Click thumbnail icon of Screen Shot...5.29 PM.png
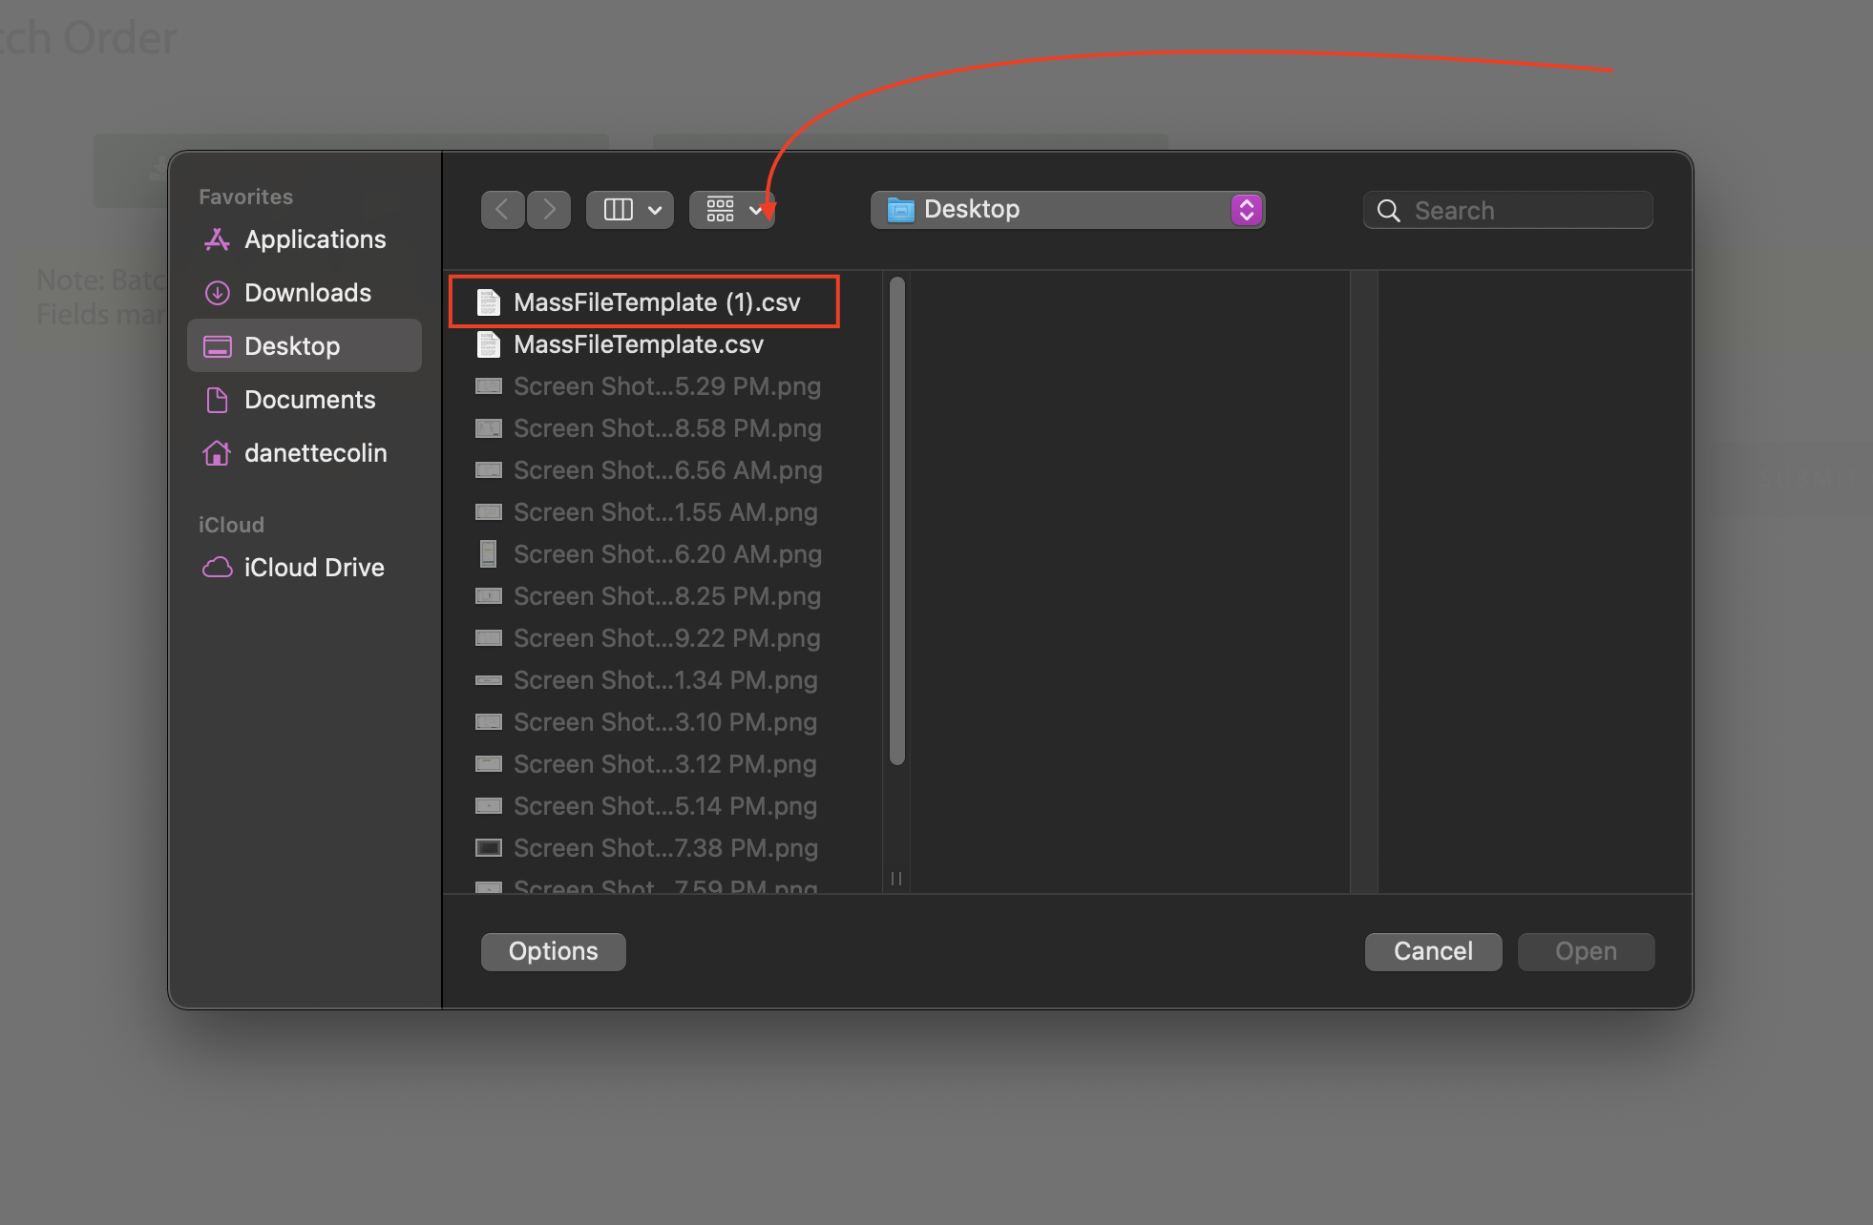1873x1225 pixels. 489,386
